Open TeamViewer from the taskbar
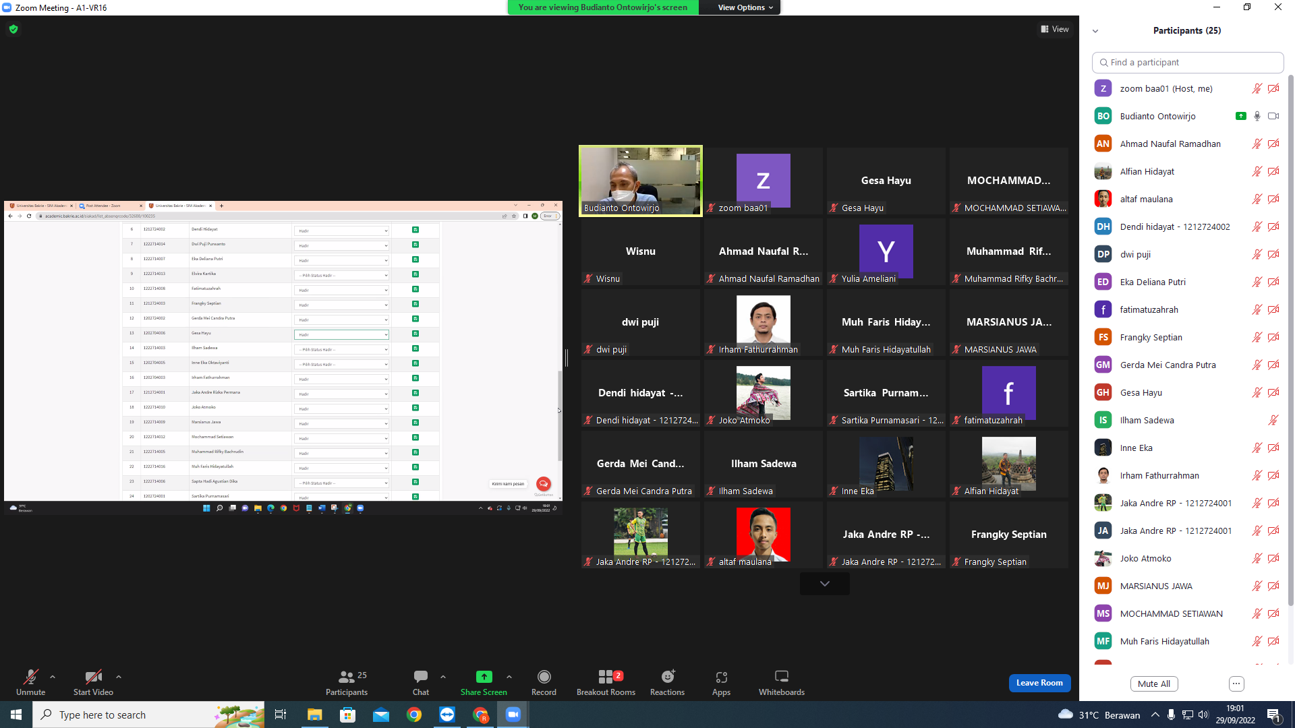 [x=447, y=715]
